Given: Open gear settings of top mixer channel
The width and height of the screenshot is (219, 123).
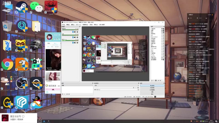Looking at the screenshot, I should (77, 32).
